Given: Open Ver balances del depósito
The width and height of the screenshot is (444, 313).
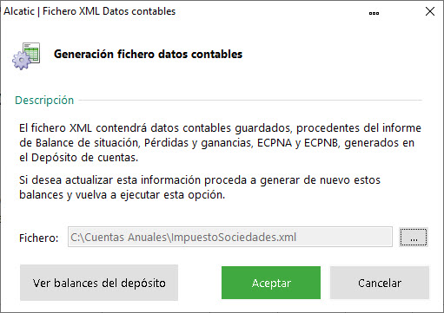Looking at the screenshot, I should coord(99,283).
